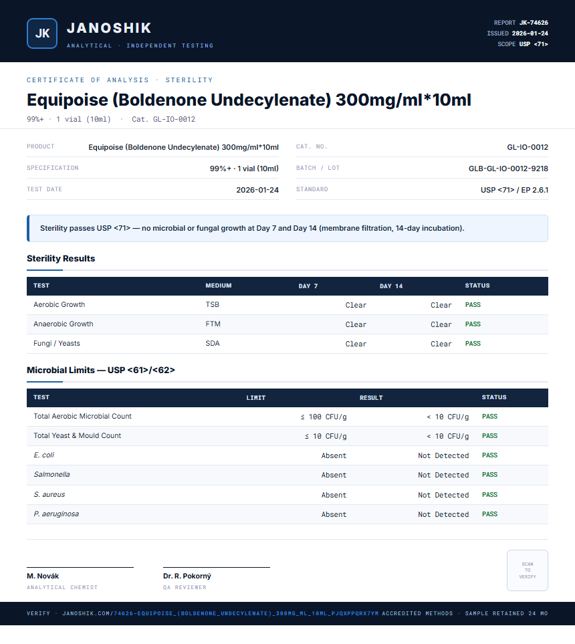Click subtitle text Cat. GL-IO-0012
This screenshot has width=575, height=644.
pyautogui.click(x=163, y=119)
